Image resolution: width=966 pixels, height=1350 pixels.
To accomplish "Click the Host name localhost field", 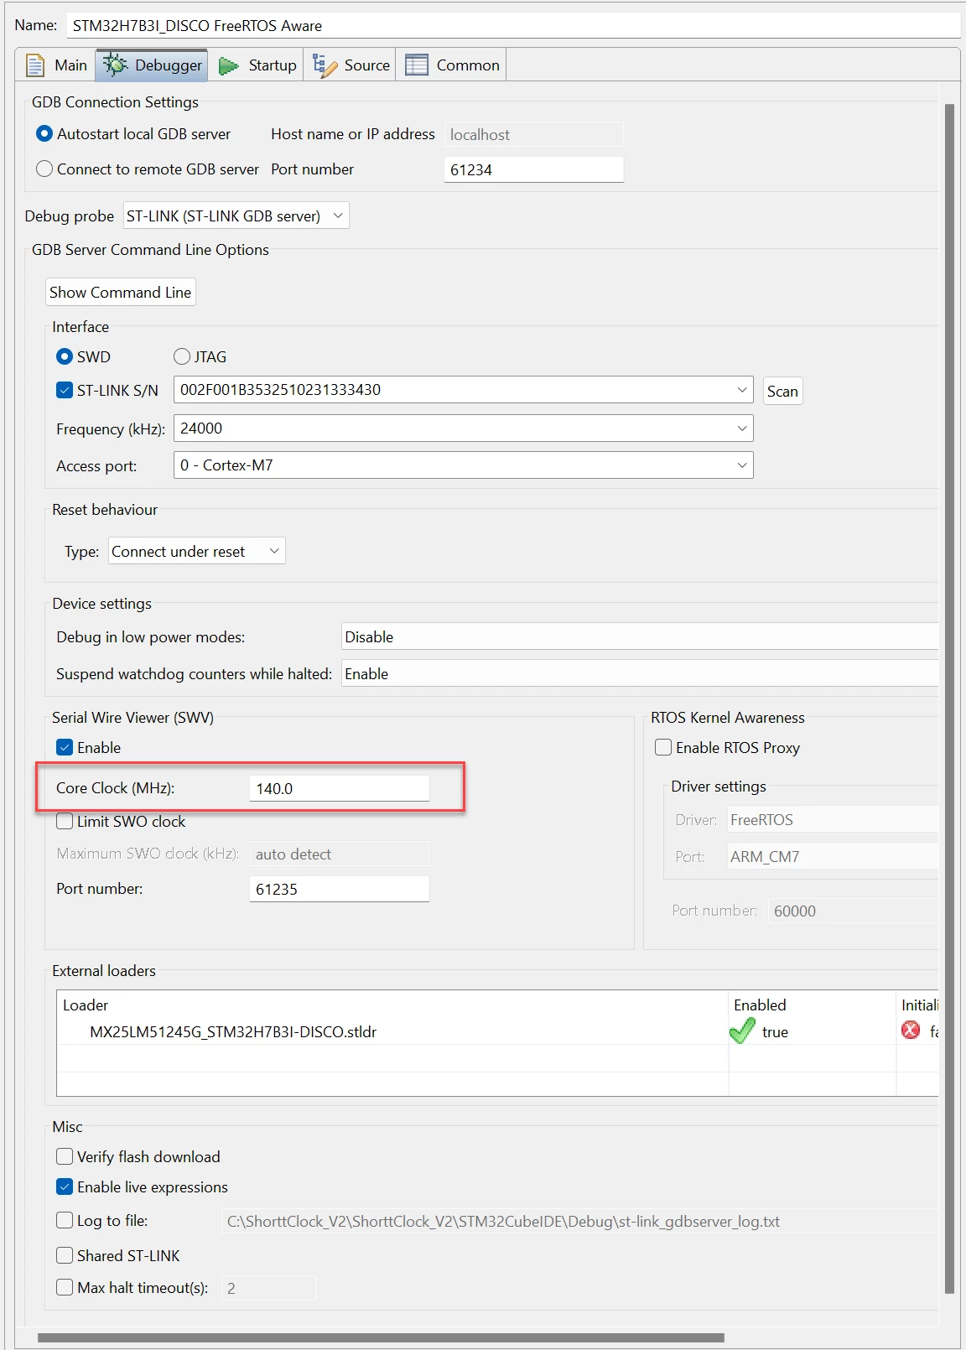I will point(533,134).
